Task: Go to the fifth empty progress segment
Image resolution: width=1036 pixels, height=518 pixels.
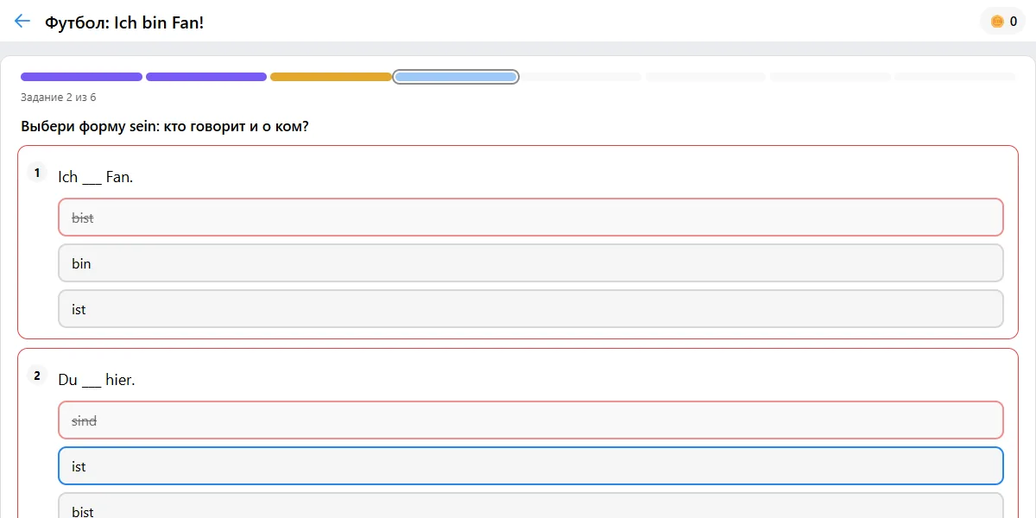Action: (x=580, y=77)
